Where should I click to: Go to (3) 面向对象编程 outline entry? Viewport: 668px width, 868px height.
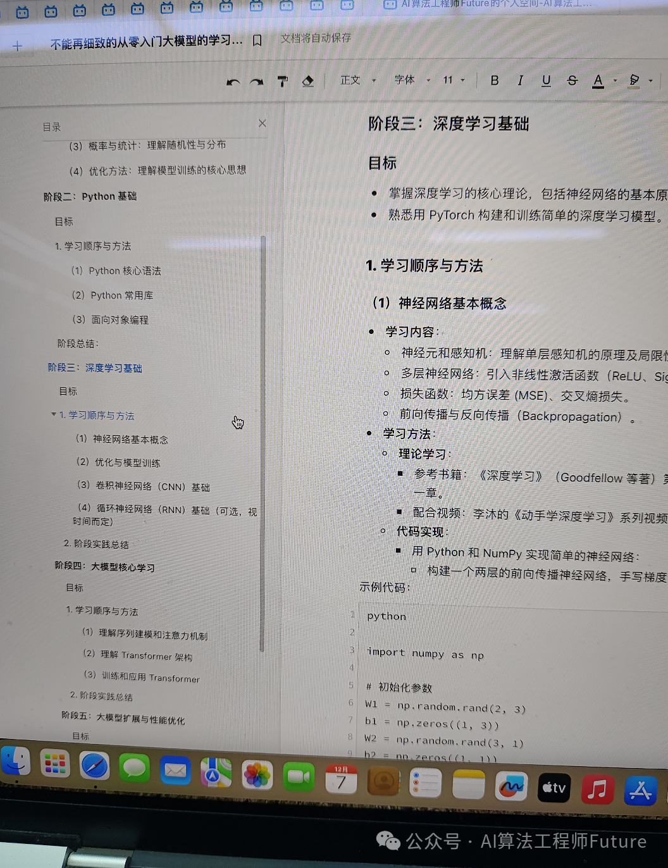pos(111,319)
